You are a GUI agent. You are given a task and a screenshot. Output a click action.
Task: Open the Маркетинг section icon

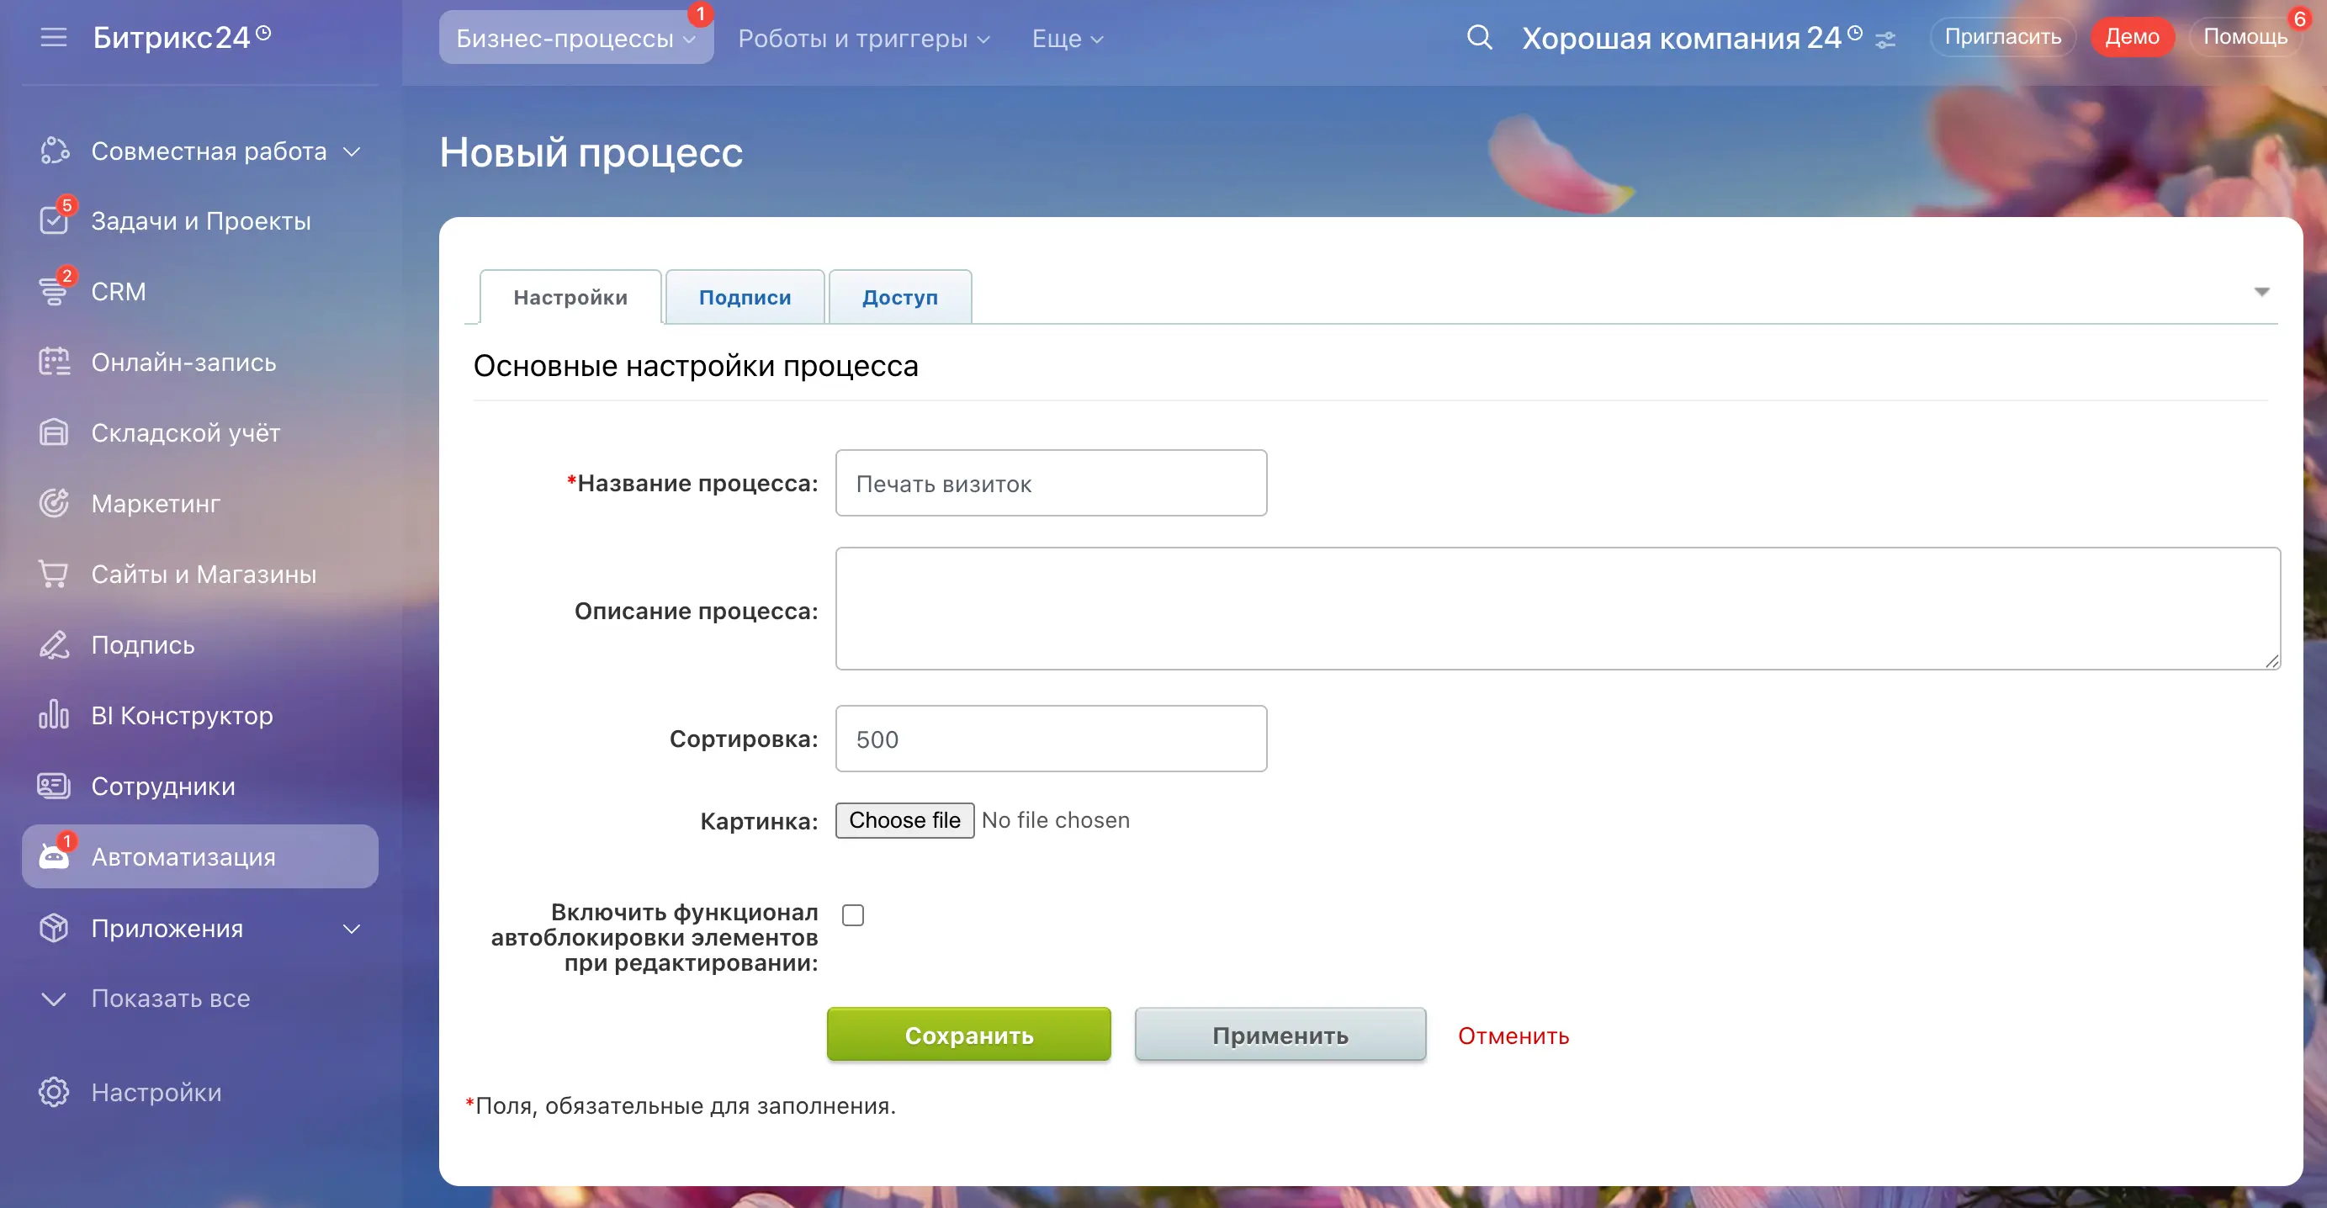[54, 502]
